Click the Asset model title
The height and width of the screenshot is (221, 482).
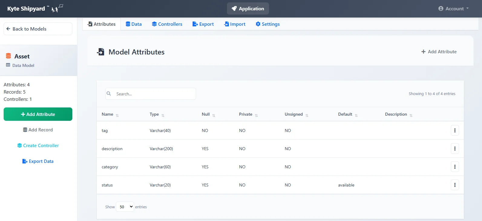[x=22, y=56]
